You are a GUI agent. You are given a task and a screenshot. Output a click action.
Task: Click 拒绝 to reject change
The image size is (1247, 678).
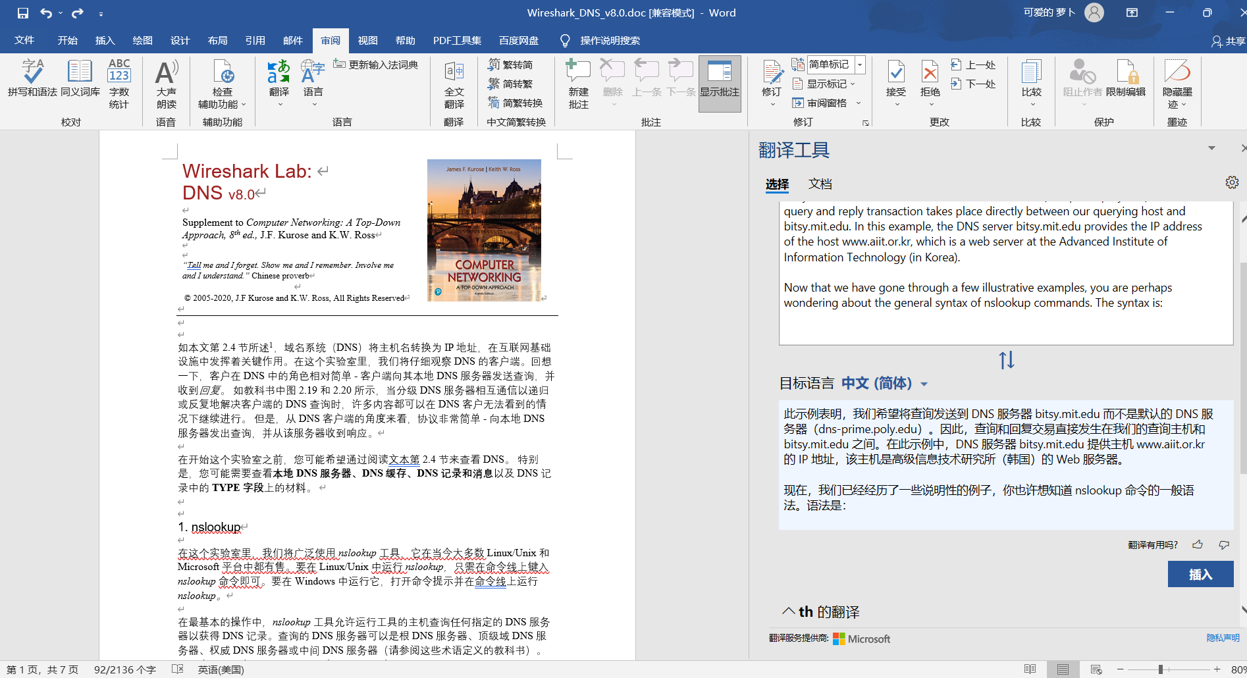930,84
